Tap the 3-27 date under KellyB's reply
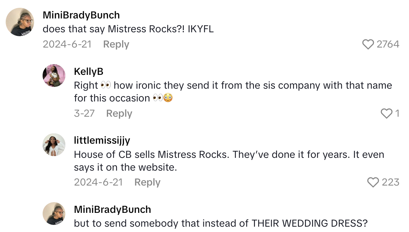 (84, 114)
